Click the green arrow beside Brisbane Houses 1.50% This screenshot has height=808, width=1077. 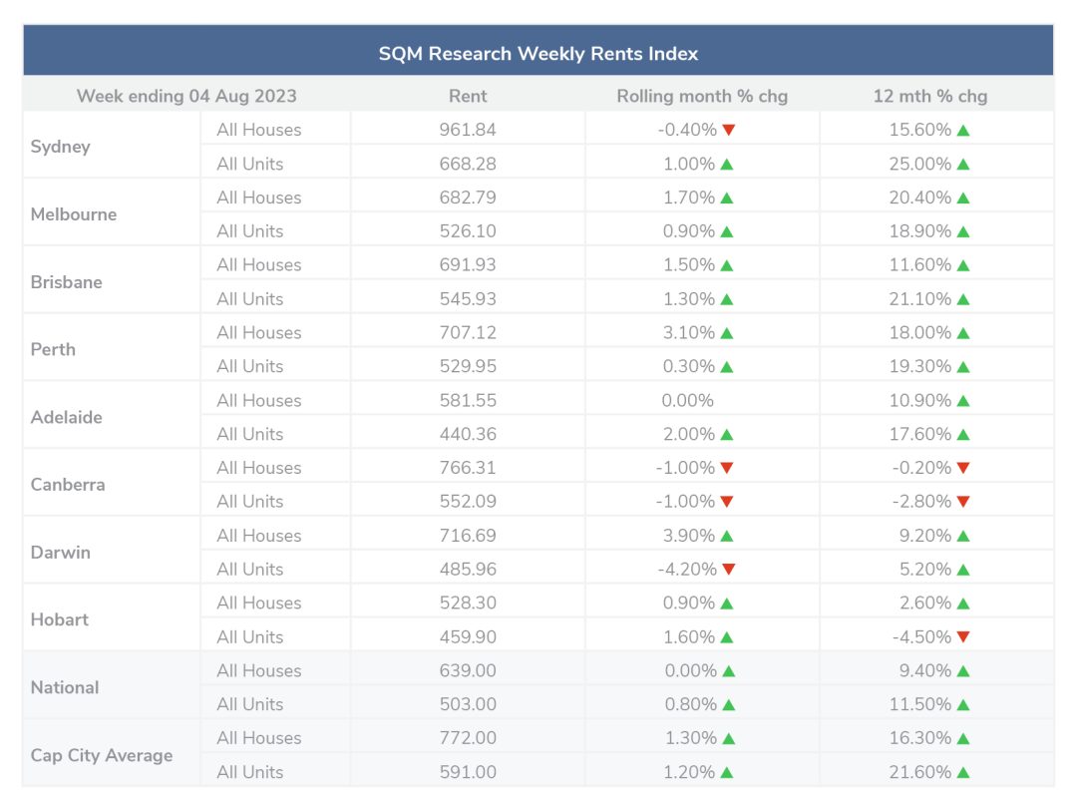[x=727, y=265]
